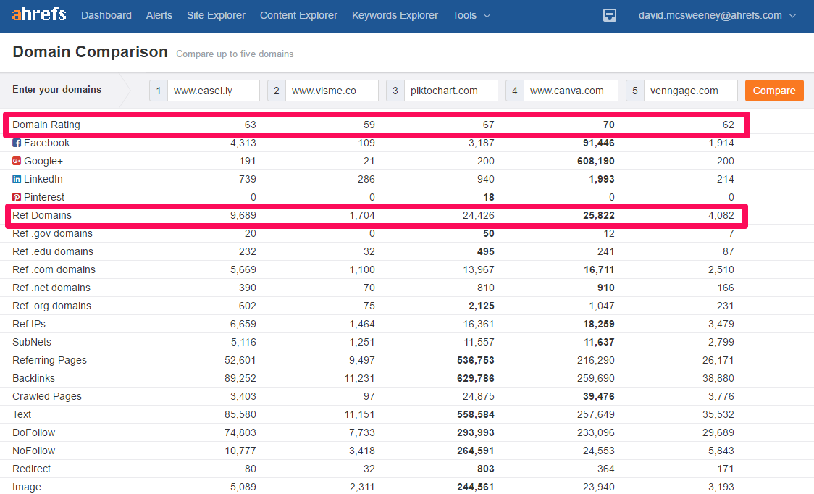Viewport: 814px width, 494px height.
Task: Click the Domain Rating row label
Action: click(46, 125)
